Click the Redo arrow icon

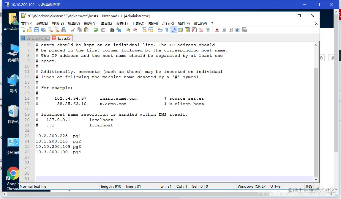pyautogui.click(x=103, y=30)
